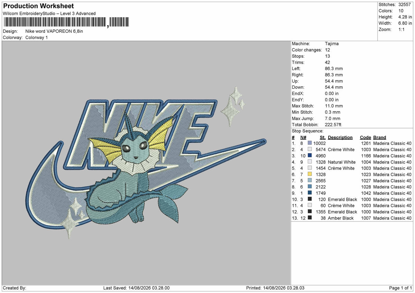Click the Trims value 42
415x293 pixels.
tap(328, 63)
